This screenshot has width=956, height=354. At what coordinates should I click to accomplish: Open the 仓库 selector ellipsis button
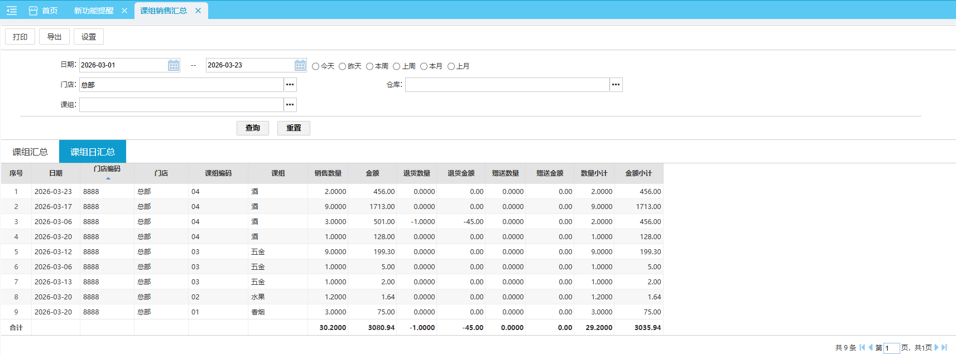616,85
